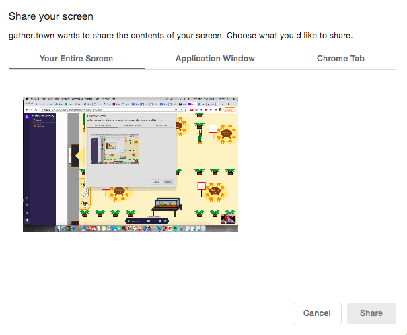Switch to the Application Window tab
This screenshot has height=335, width=407.
[x=215, y=59]
